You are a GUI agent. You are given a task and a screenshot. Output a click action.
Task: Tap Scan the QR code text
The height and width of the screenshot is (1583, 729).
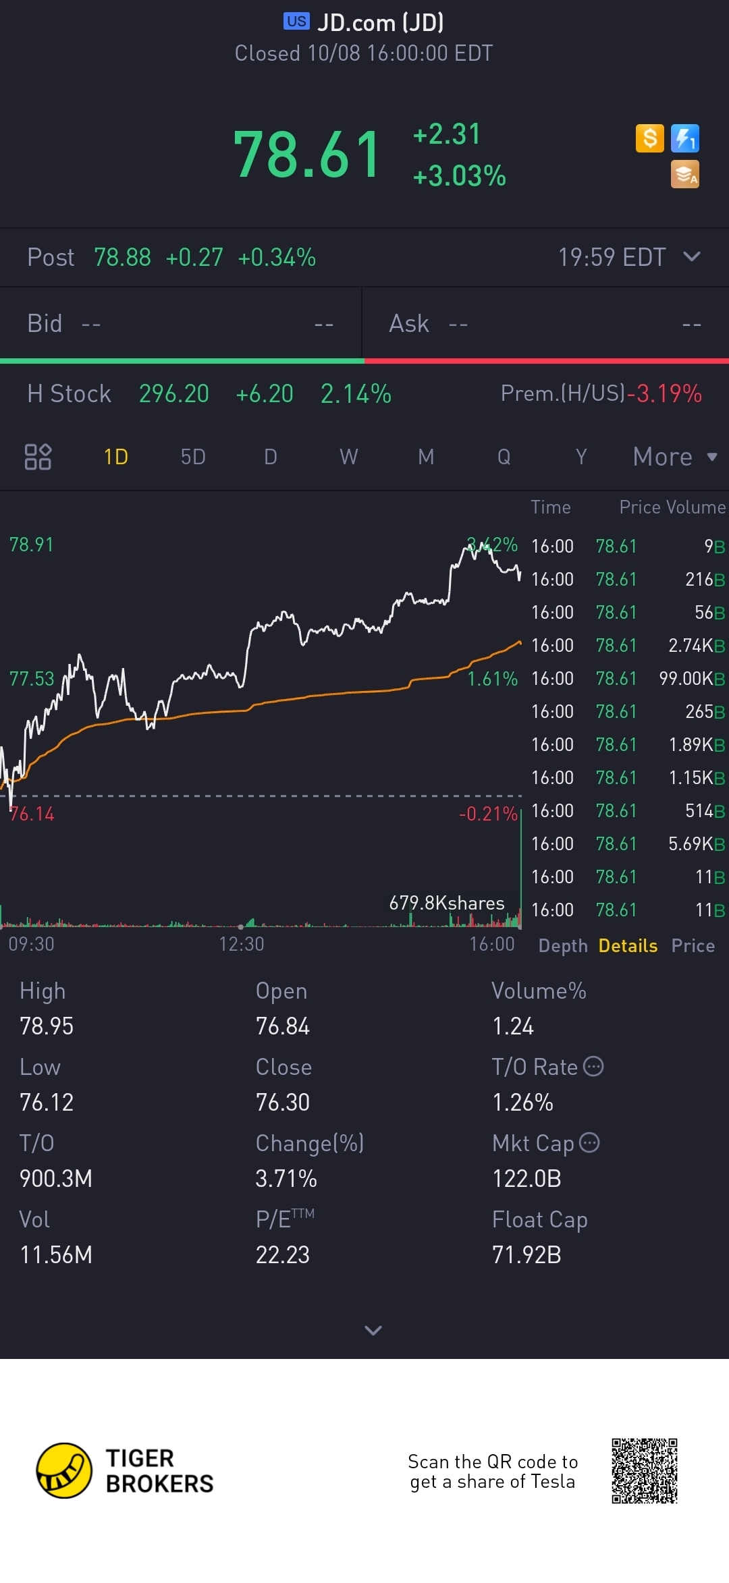tap(493, 1471)
